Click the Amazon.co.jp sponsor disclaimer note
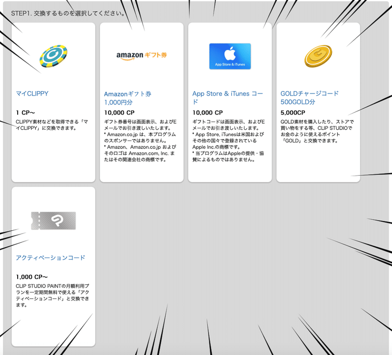Screen dimensions: 392x355 coord(140,138)
